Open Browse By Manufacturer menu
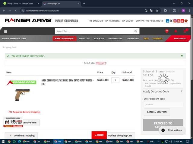Screen dimensions: 193x144 point(14,38)
